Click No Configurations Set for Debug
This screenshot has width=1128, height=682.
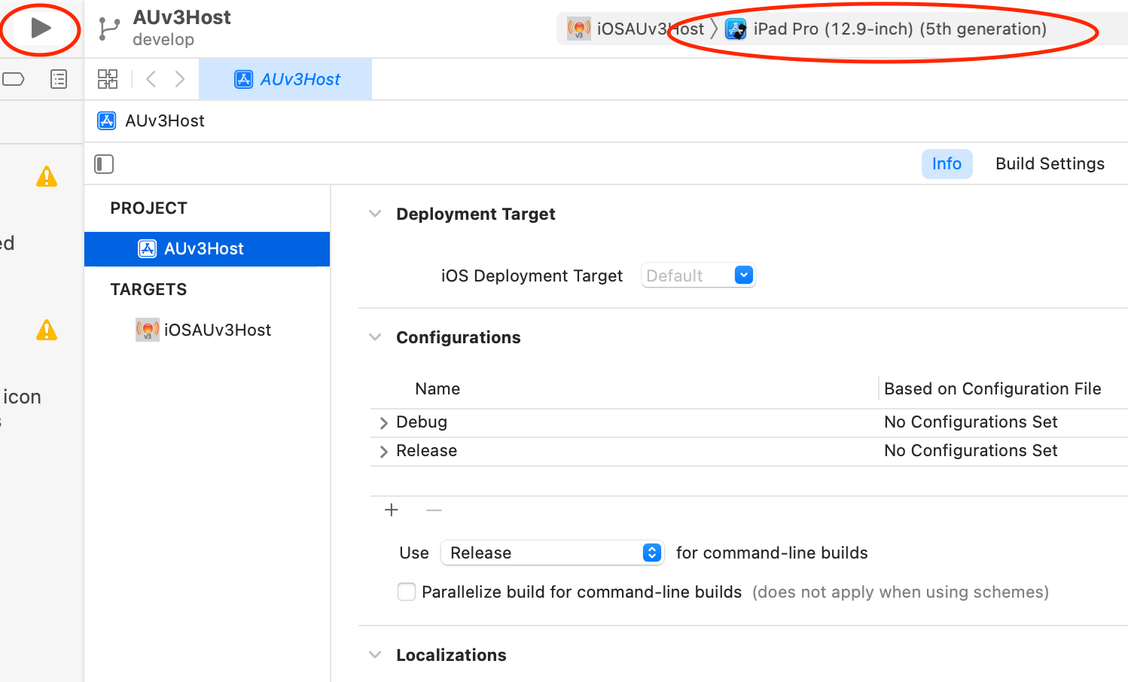click(x=971, y=422)
